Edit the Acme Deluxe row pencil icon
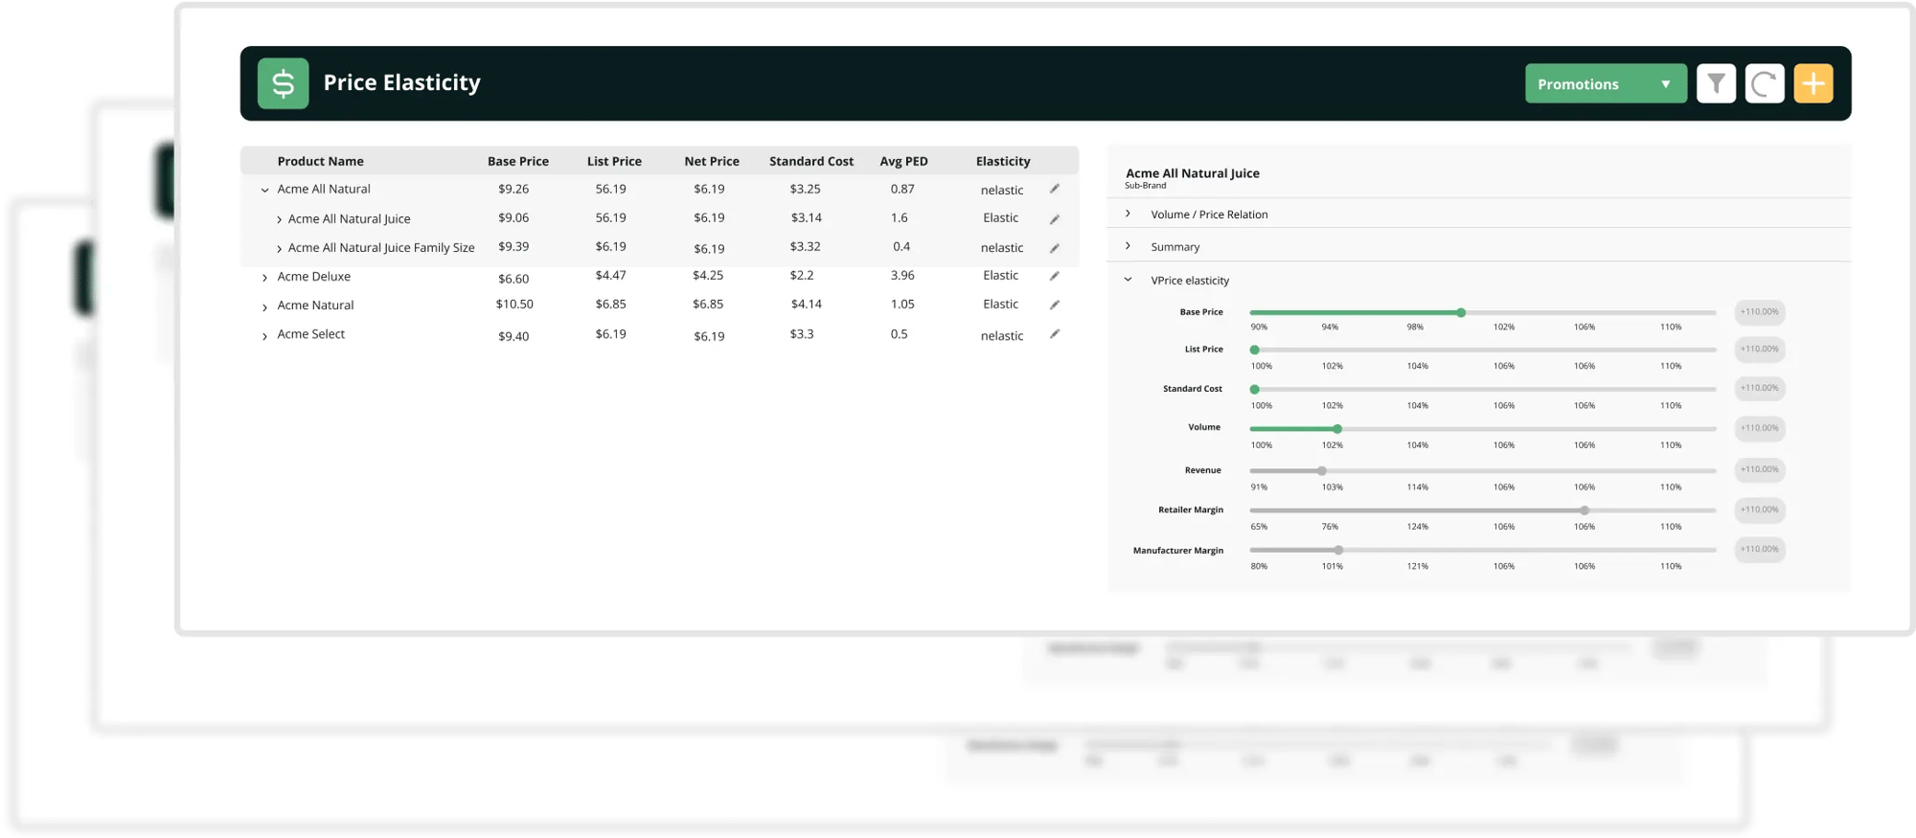This screenshot has width=1916, height=838. [1054, 276]
